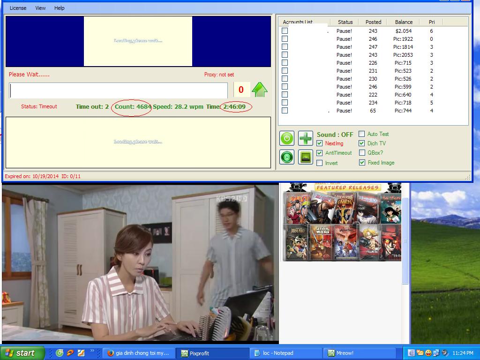Switch to the Mreow! taskbar button

pos(360,353)
